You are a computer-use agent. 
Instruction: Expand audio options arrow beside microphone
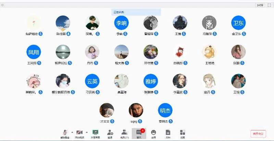(x=72, y=132)
